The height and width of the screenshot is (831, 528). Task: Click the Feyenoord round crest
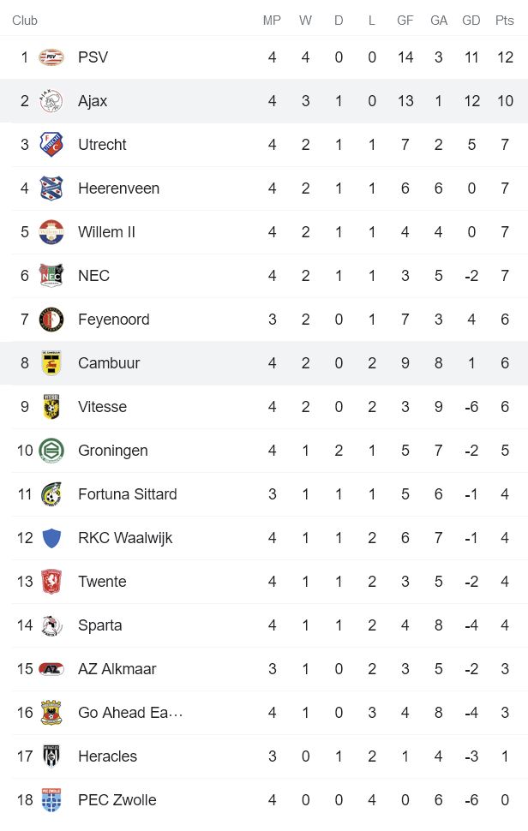pos(51,320)
